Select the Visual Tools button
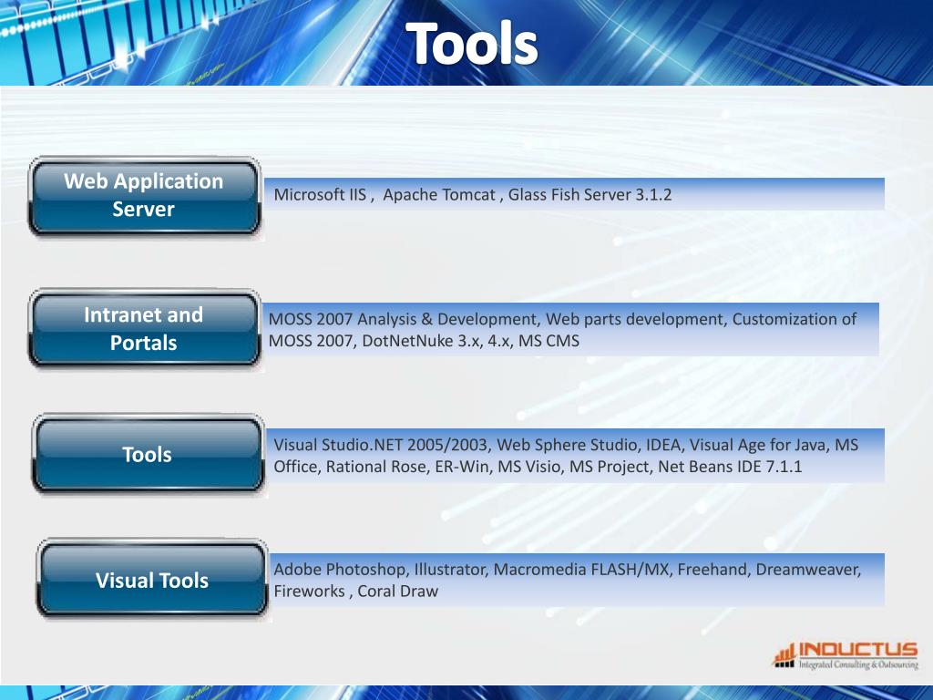933x700 pixels. (x=152, y=579)
